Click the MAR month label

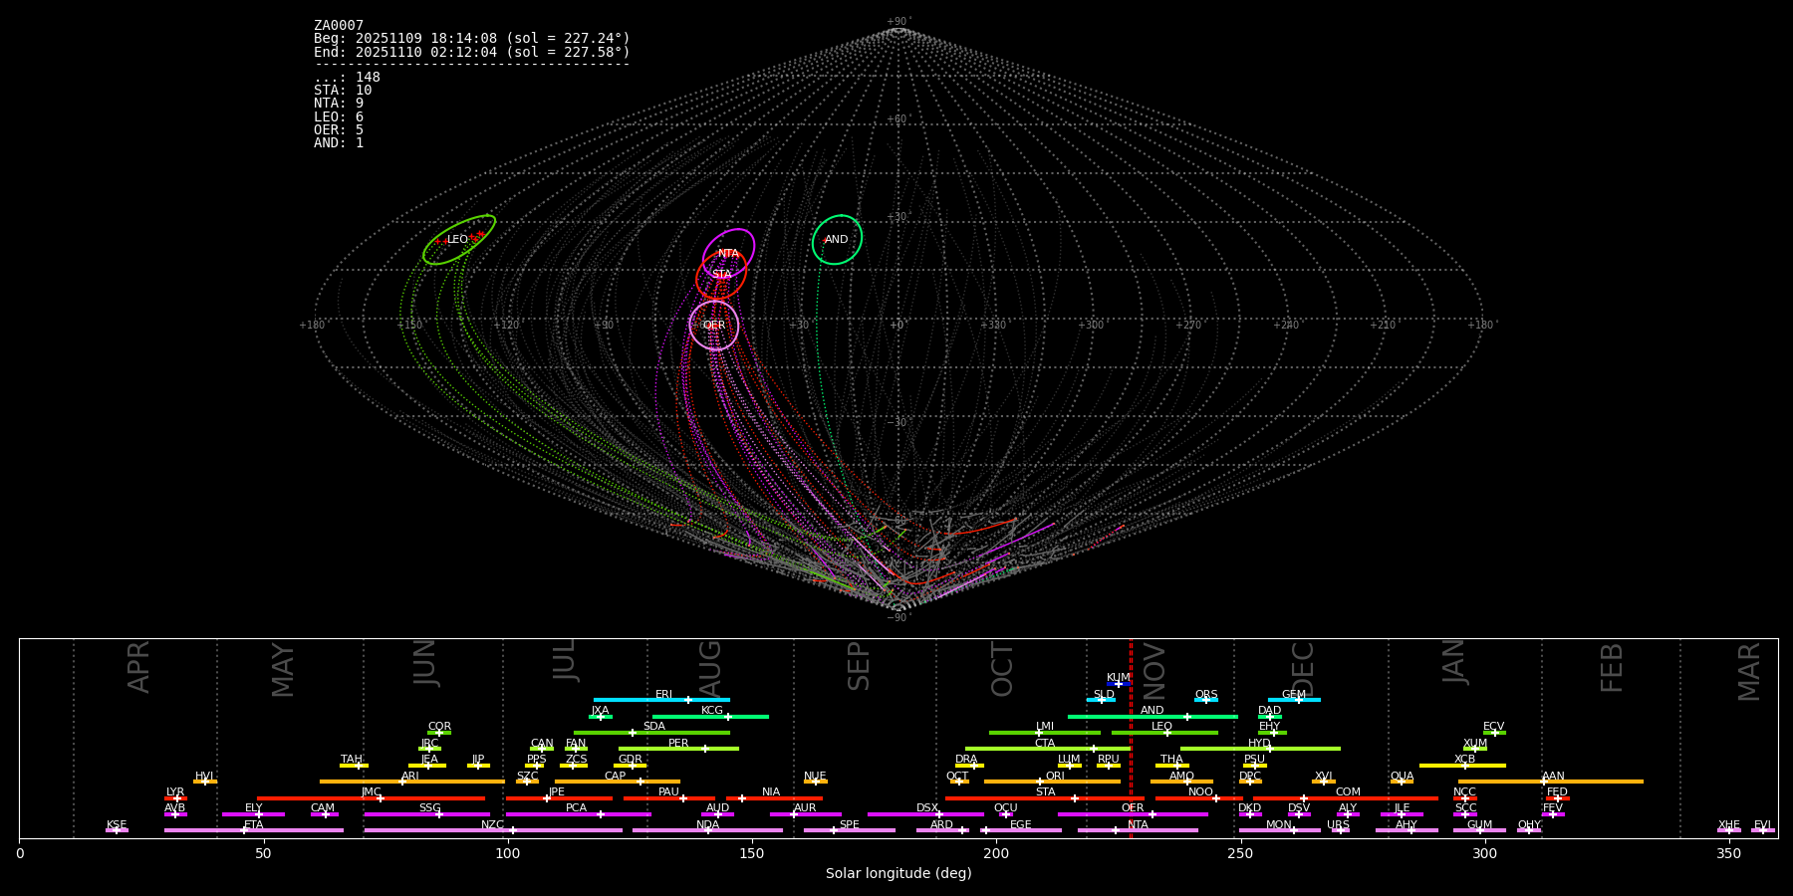(x=1750, y=672)
